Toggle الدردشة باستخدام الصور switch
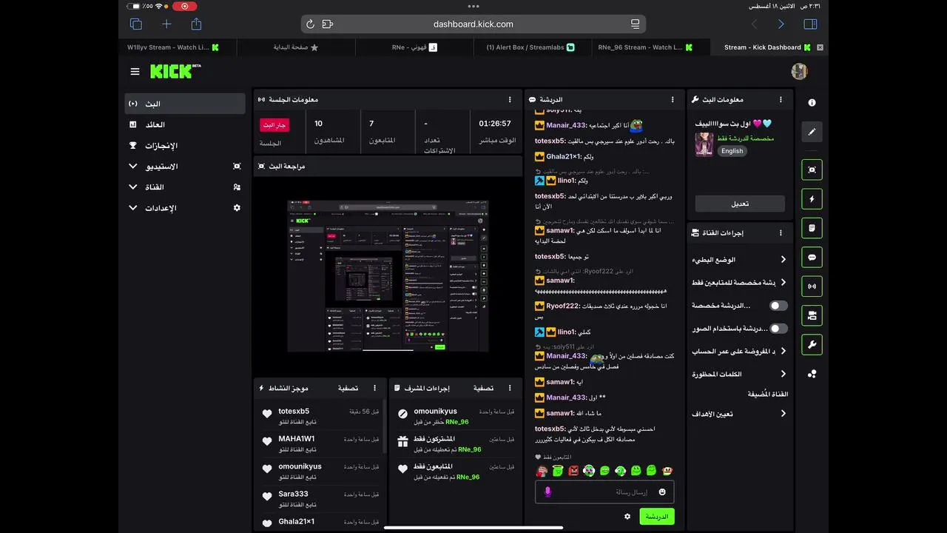The image size is (947, 533). pyautogui.click(x=778, y=329)
